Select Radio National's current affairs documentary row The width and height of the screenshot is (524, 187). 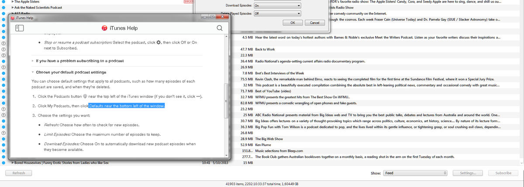310,61
